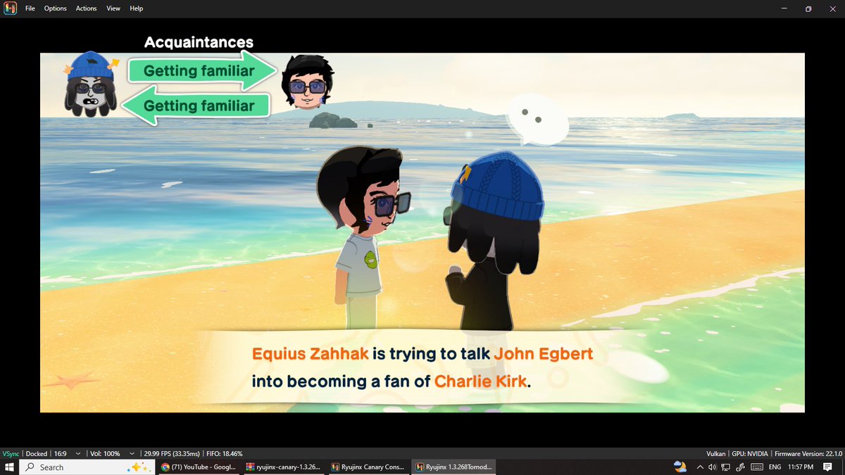Click the Equius Zahhak name in dialogue
This screenshot has width=845, height=475.
click(x=310, y=353)
